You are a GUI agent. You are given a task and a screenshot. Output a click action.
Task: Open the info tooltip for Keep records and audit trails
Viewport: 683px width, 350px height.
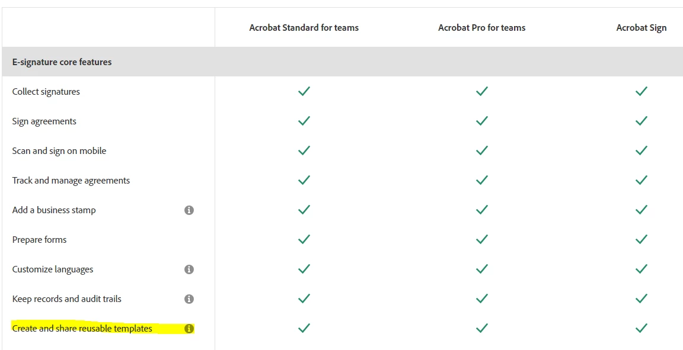coord(189,299)
